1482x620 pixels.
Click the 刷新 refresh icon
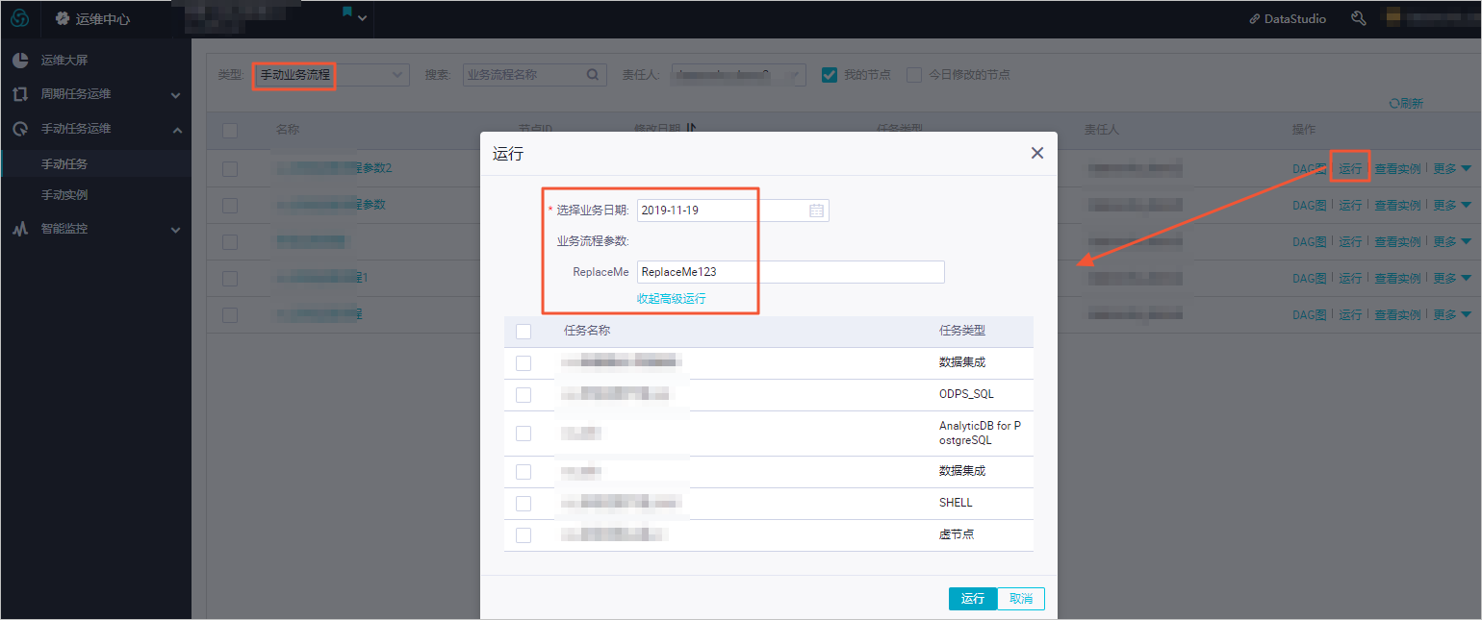(1393, 103)
